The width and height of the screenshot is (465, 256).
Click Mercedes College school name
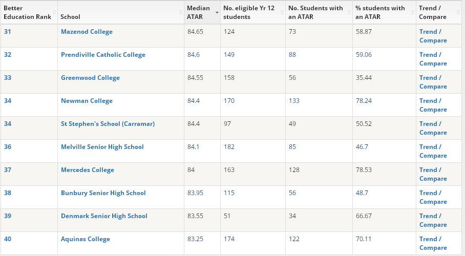87,170
